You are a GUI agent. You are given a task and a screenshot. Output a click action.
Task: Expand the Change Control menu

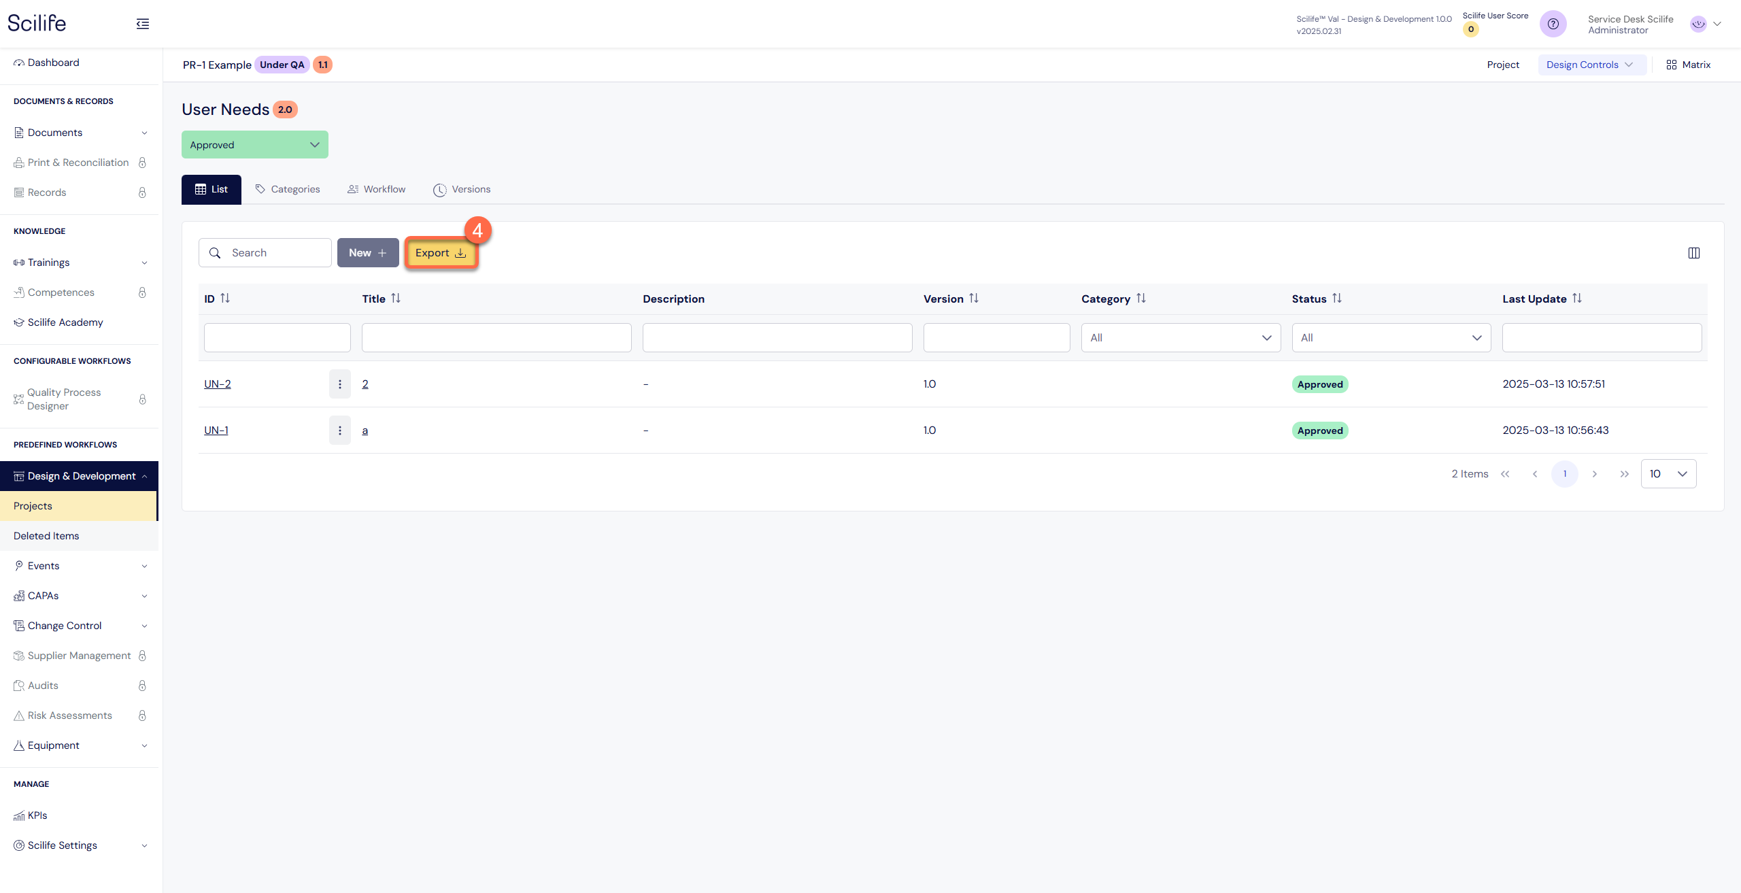click(80, 626)
